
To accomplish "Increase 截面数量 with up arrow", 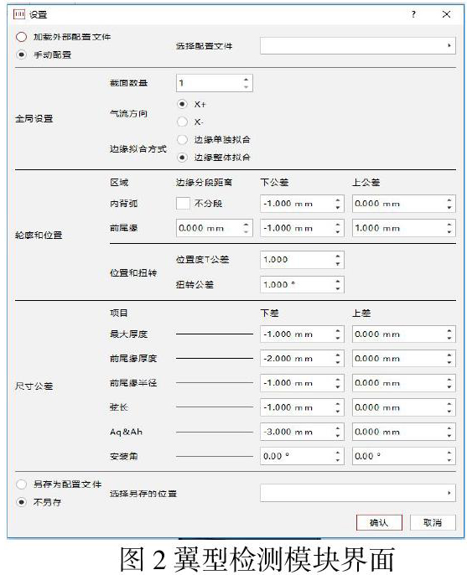I will (246, 79).
